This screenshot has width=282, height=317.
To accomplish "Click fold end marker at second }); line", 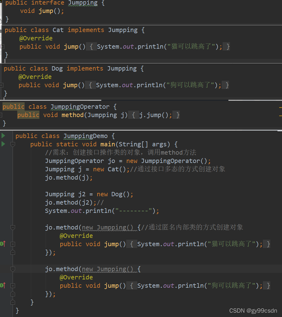I will coord(13,294).
